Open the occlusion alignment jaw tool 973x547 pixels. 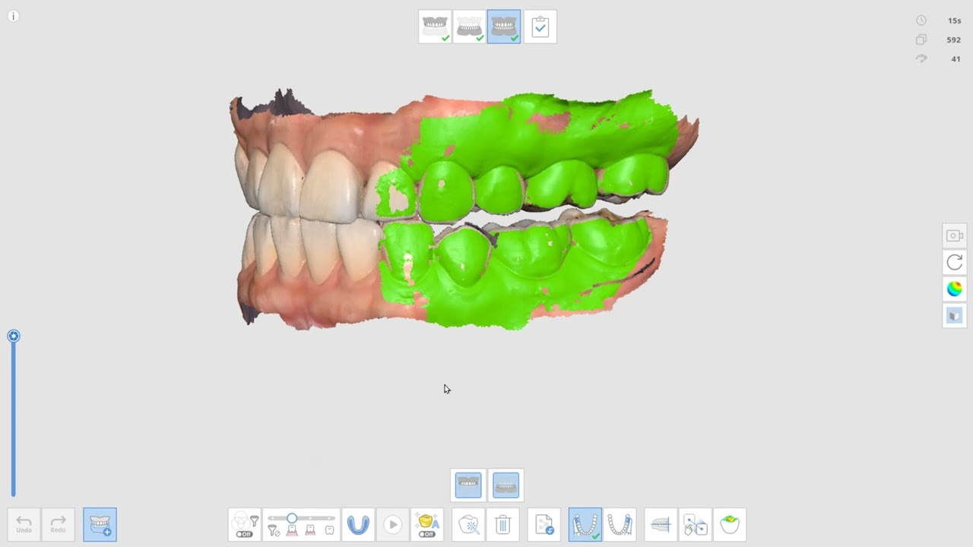coord(661,524)
